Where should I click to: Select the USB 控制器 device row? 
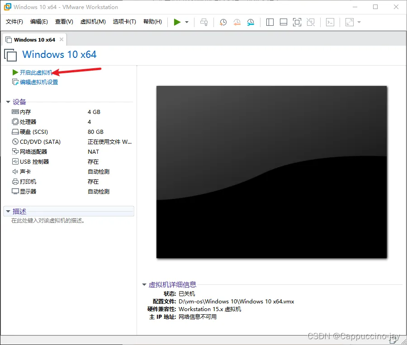pyautogui.click(x=71, y=161)
